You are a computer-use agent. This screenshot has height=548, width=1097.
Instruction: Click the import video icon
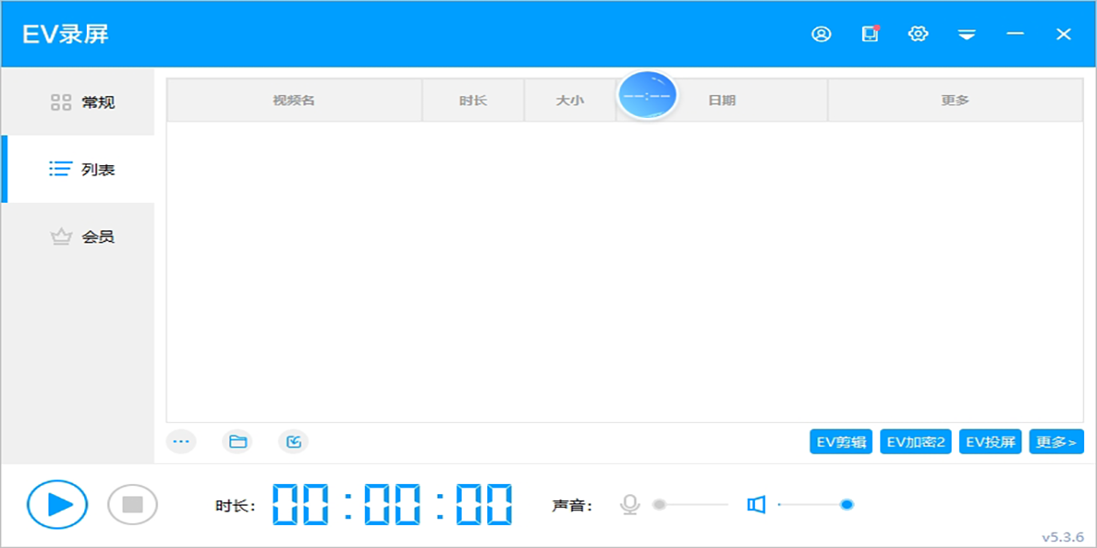pos(293,442)
